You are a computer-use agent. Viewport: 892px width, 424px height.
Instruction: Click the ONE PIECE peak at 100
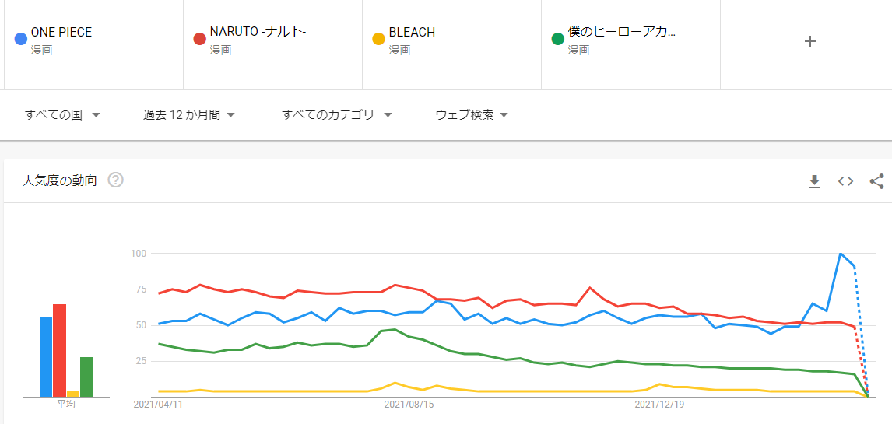841,254
